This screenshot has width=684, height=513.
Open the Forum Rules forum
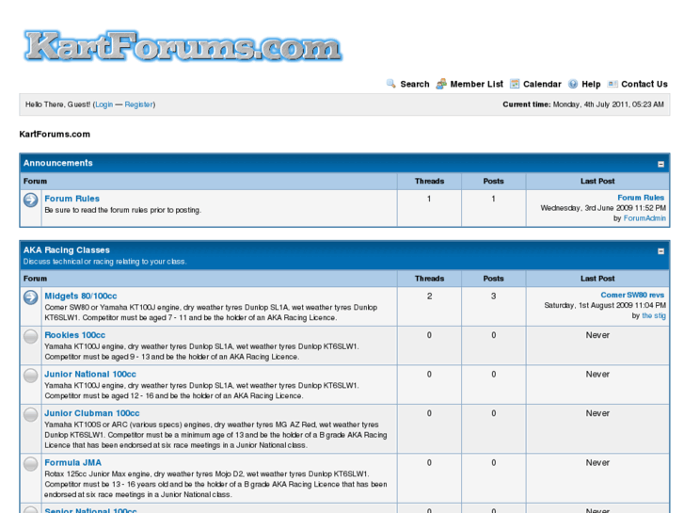coord(72,199)
